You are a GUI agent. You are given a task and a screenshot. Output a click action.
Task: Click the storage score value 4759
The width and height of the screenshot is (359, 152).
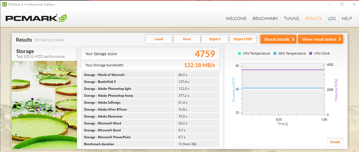205,54
